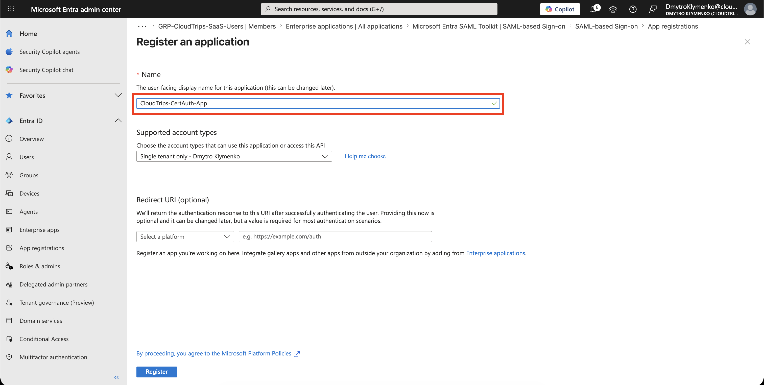This screenshot has height=385, width=764.
Task: Select Overview in the sidebar
Action: pyautogui.click(x=31, y=139)
